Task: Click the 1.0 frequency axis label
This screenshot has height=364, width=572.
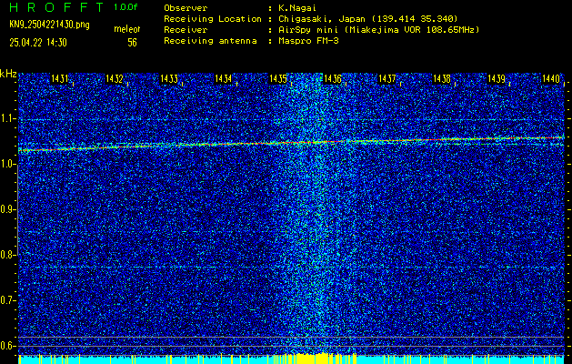Action: [x=7, y=165]
